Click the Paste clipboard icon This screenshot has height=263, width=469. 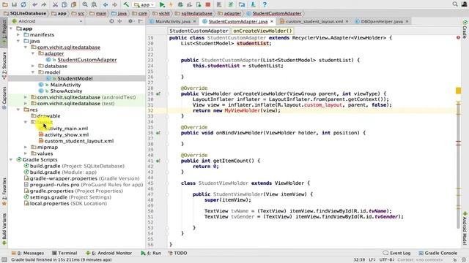73,4
